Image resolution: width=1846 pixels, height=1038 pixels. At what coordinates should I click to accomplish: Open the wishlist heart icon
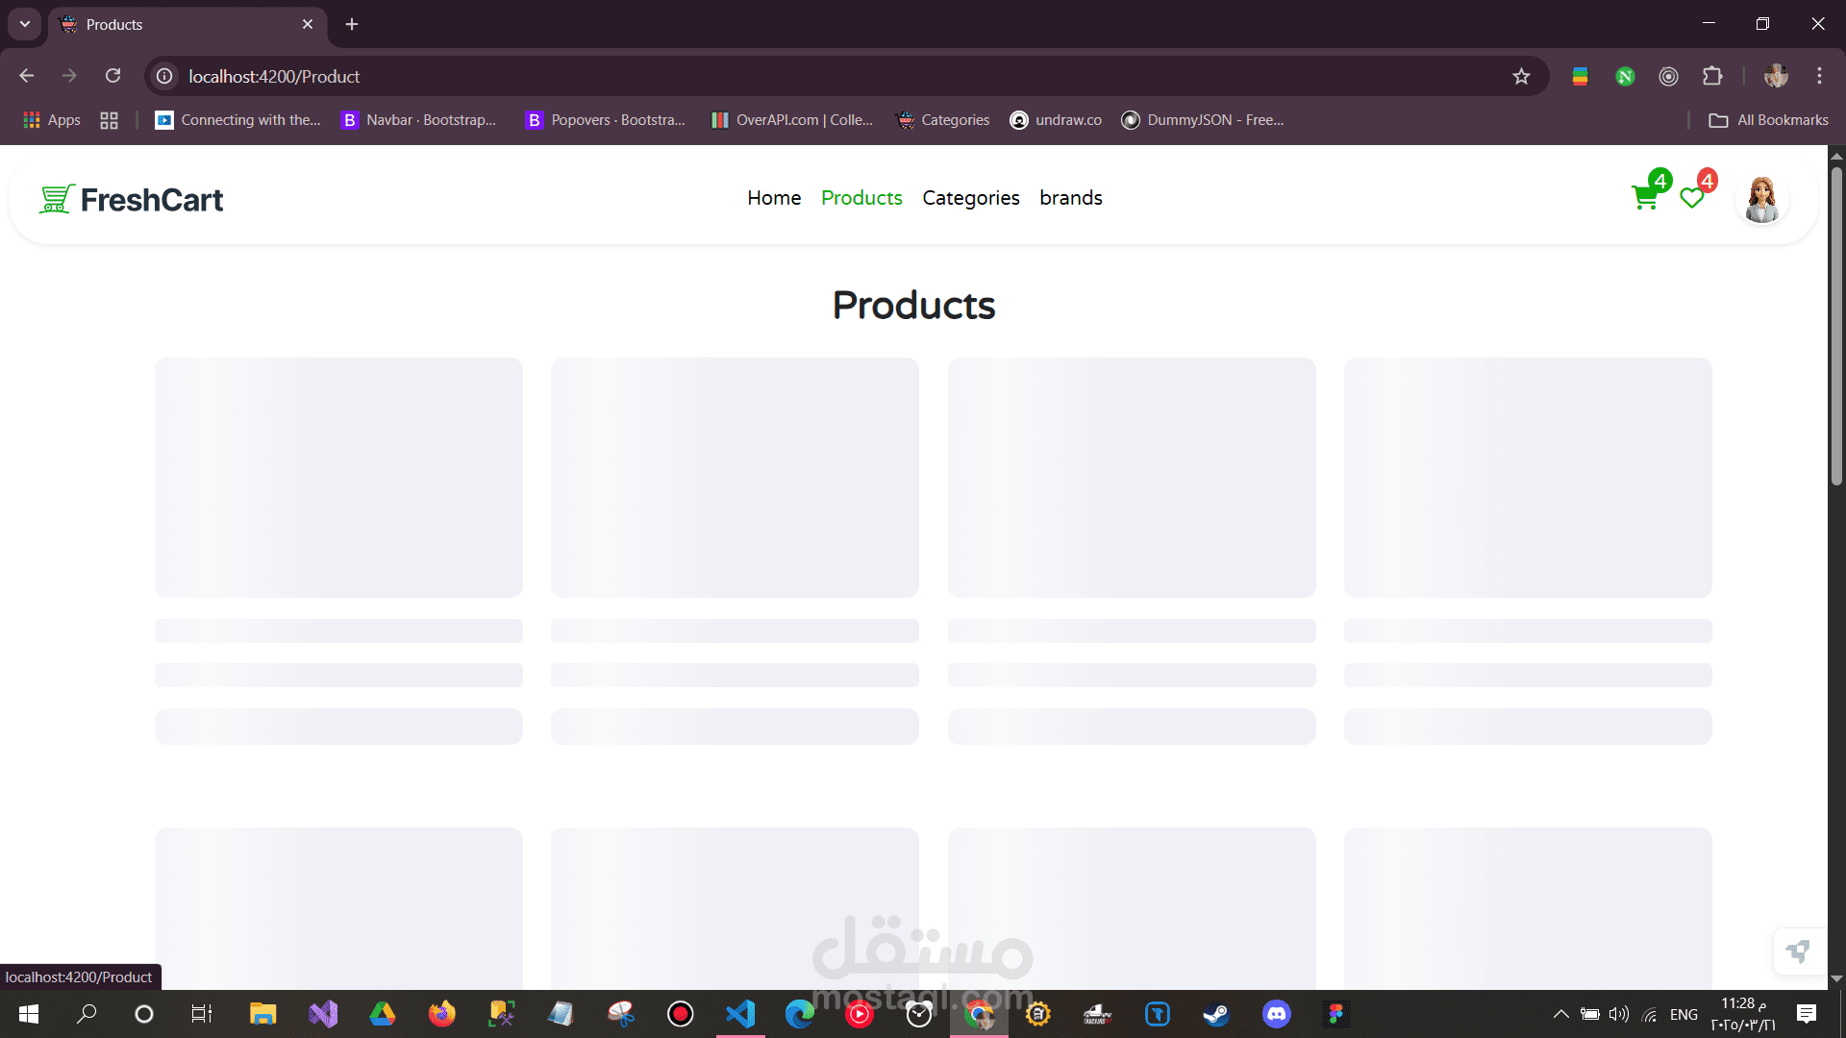coord(1691,198)
